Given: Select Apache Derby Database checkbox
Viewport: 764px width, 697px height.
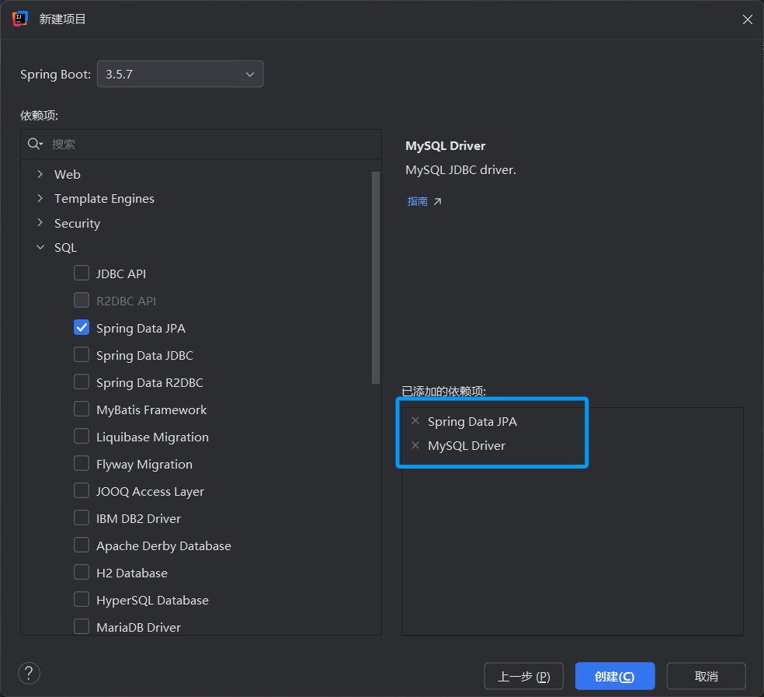Looking at the screenshot, I should pyautogui.click(x=82, y=545).
